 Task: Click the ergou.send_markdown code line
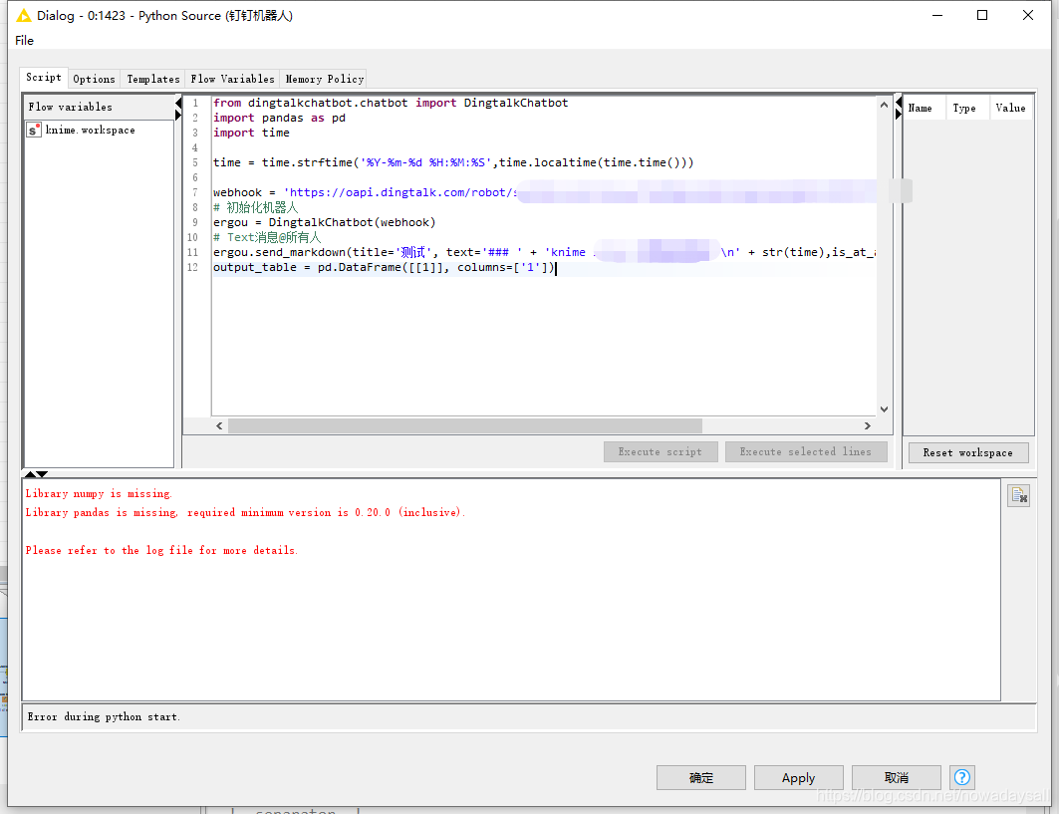[544, 252]
